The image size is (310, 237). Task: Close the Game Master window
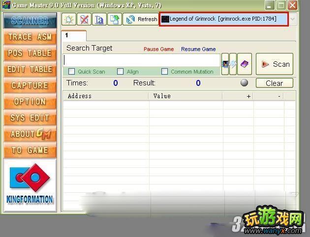coord(292,5)
